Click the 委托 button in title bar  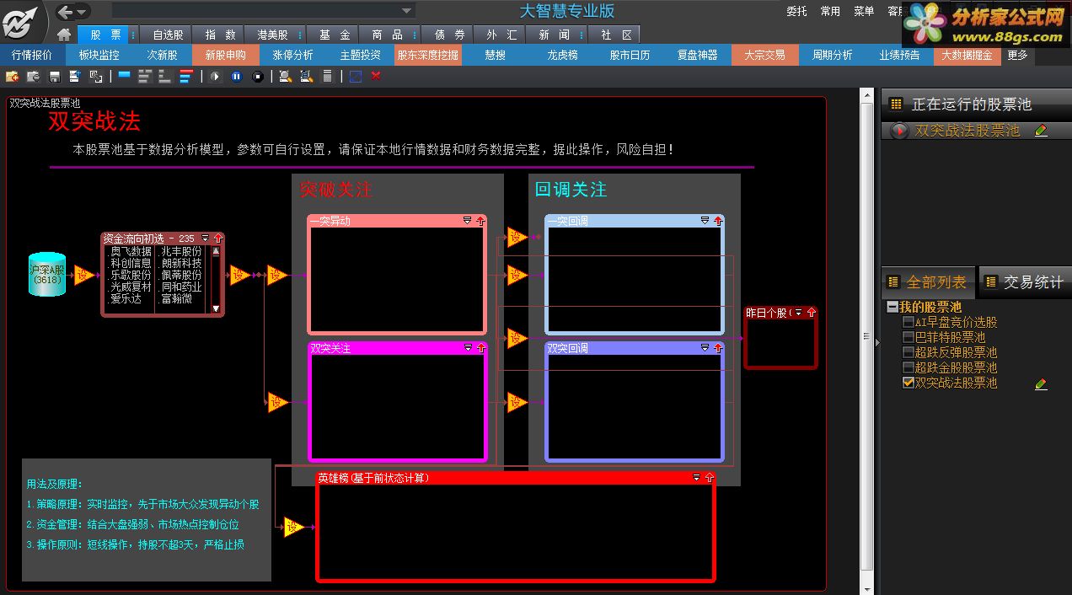coord(796,12)
